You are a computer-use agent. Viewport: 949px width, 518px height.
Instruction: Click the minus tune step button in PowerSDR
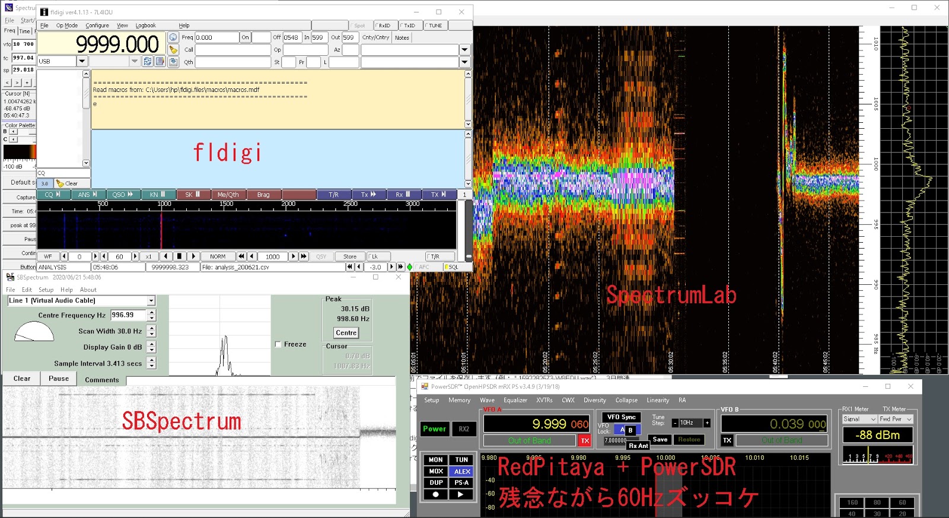click(x=675, y=423)
